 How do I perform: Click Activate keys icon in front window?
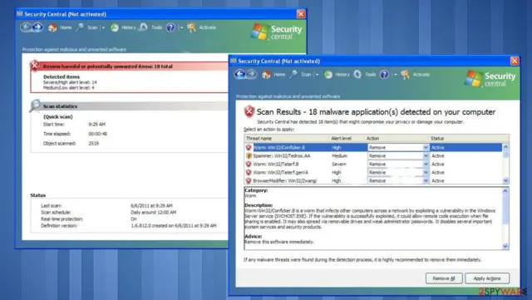tap(405, 74)
